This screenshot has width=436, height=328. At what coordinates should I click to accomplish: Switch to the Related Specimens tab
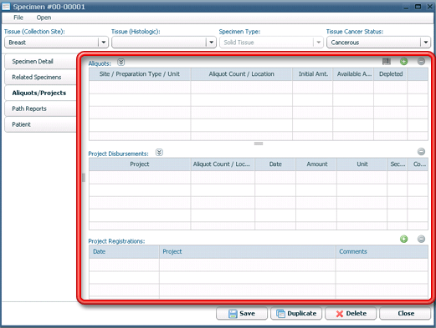point(41,77)
